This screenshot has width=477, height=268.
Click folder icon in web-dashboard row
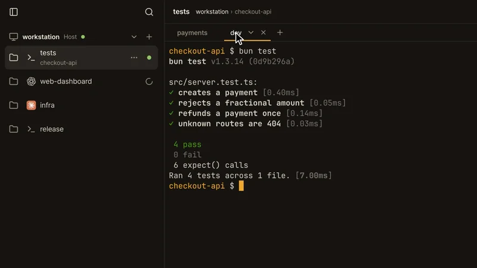pyautogui.click(x=13, y=81)
